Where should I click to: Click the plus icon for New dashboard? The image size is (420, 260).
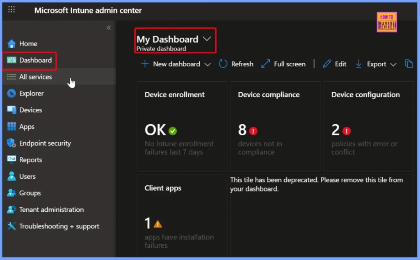coord(145,64)
